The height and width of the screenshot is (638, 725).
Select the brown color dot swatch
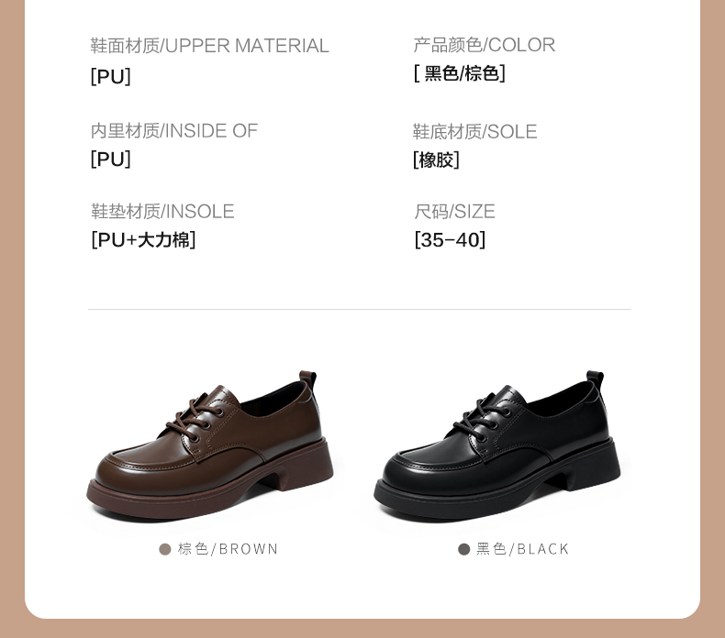coord(164,549)
